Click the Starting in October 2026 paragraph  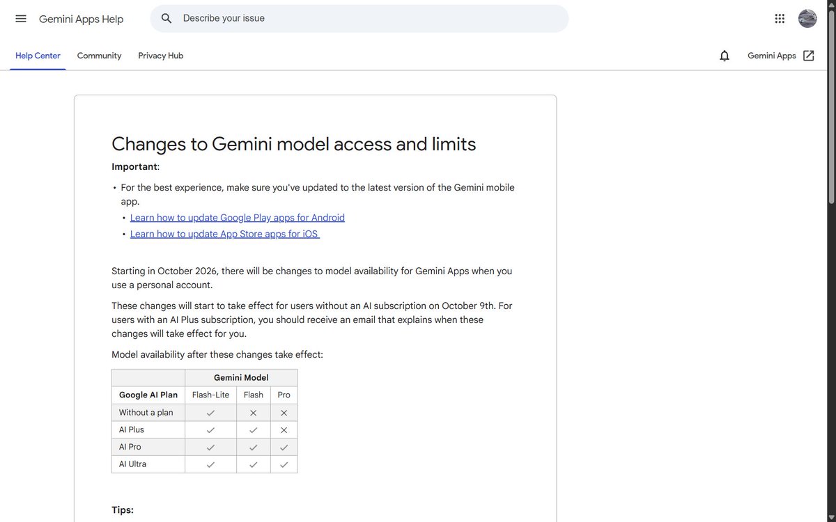[x=311, y=278]
